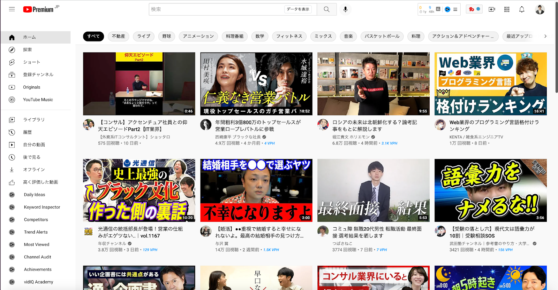This screenshot has width=558, height=290.
Task: Open ショート in the sidebar
Action: point(35,62)
